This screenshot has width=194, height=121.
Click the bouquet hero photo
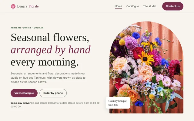click(146, 67)
